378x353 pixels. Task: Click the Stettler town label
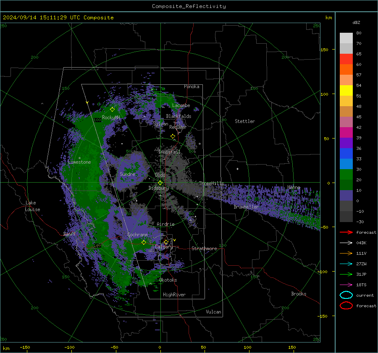(x=245, y=121)
